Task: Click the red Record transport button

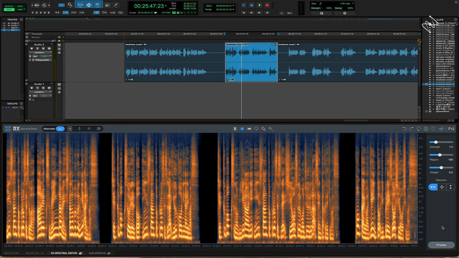Action: 267,5
